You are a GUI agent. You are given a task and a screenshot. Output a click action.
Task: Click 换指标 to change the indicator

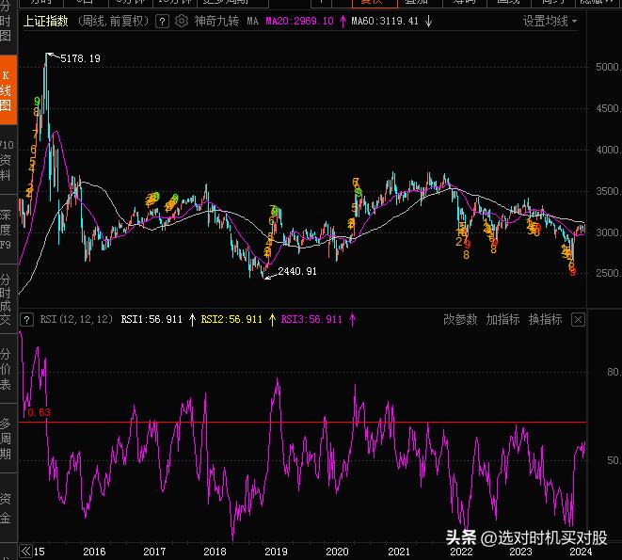(546, 319)
